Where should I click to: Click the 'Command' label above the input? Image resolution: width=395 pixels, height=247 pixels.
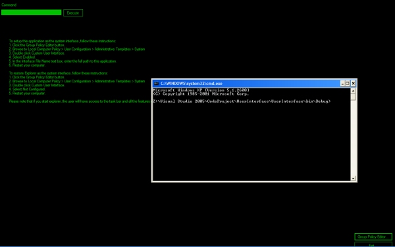tap(9, 5)
